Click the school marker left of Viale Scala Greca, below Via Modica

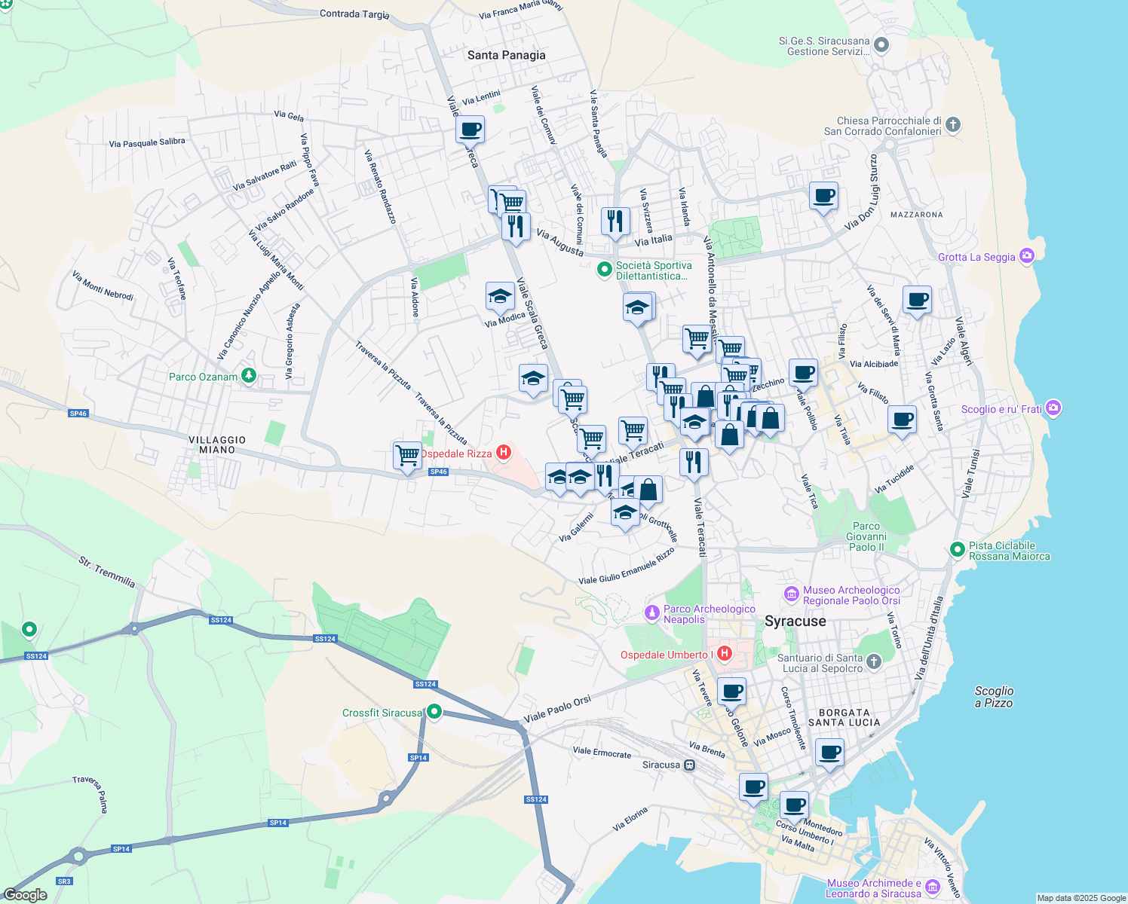tap(533, 379)
